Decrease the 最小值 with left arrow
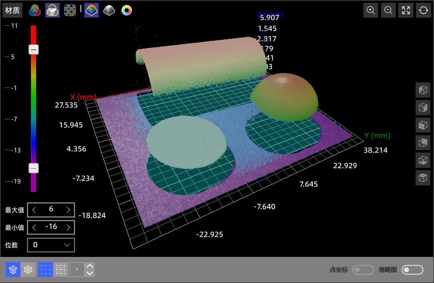The height and width of the screenshot is (283, 434). (x=34, y=227)
